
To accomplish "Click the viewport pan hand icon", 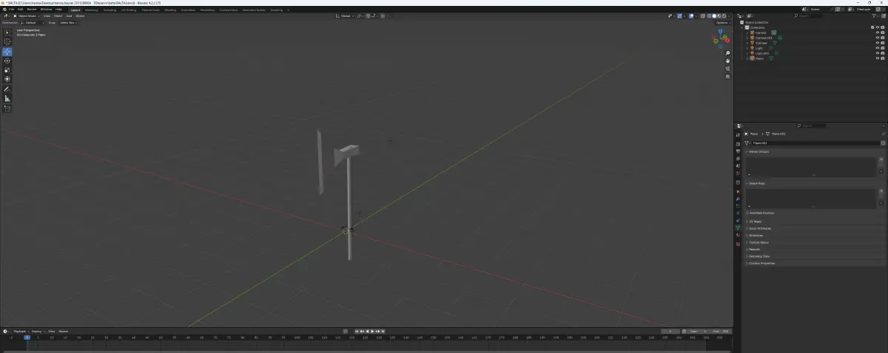I will pyautogui.click(x=728, y=61).
